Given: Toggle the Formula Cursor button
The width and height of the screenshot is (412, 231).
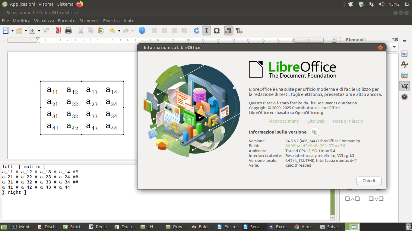Looking at the screenshot, I should pos(206,30).
